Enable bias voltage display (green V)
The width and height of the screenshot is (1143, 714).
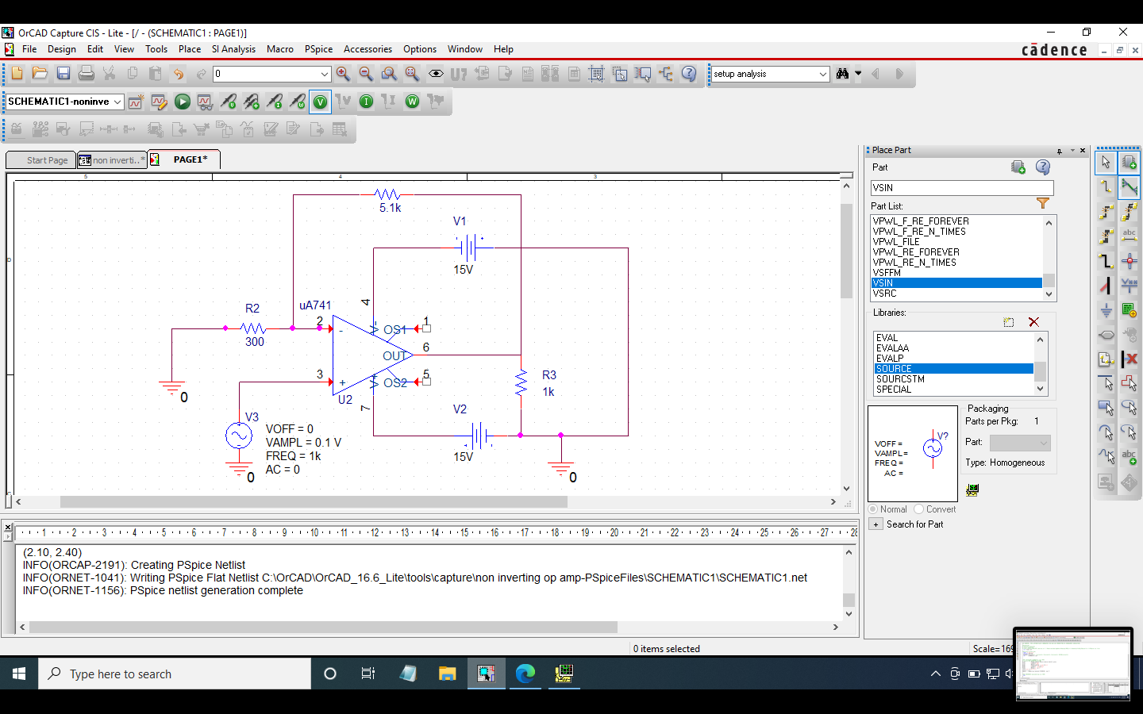coord(320,102)
